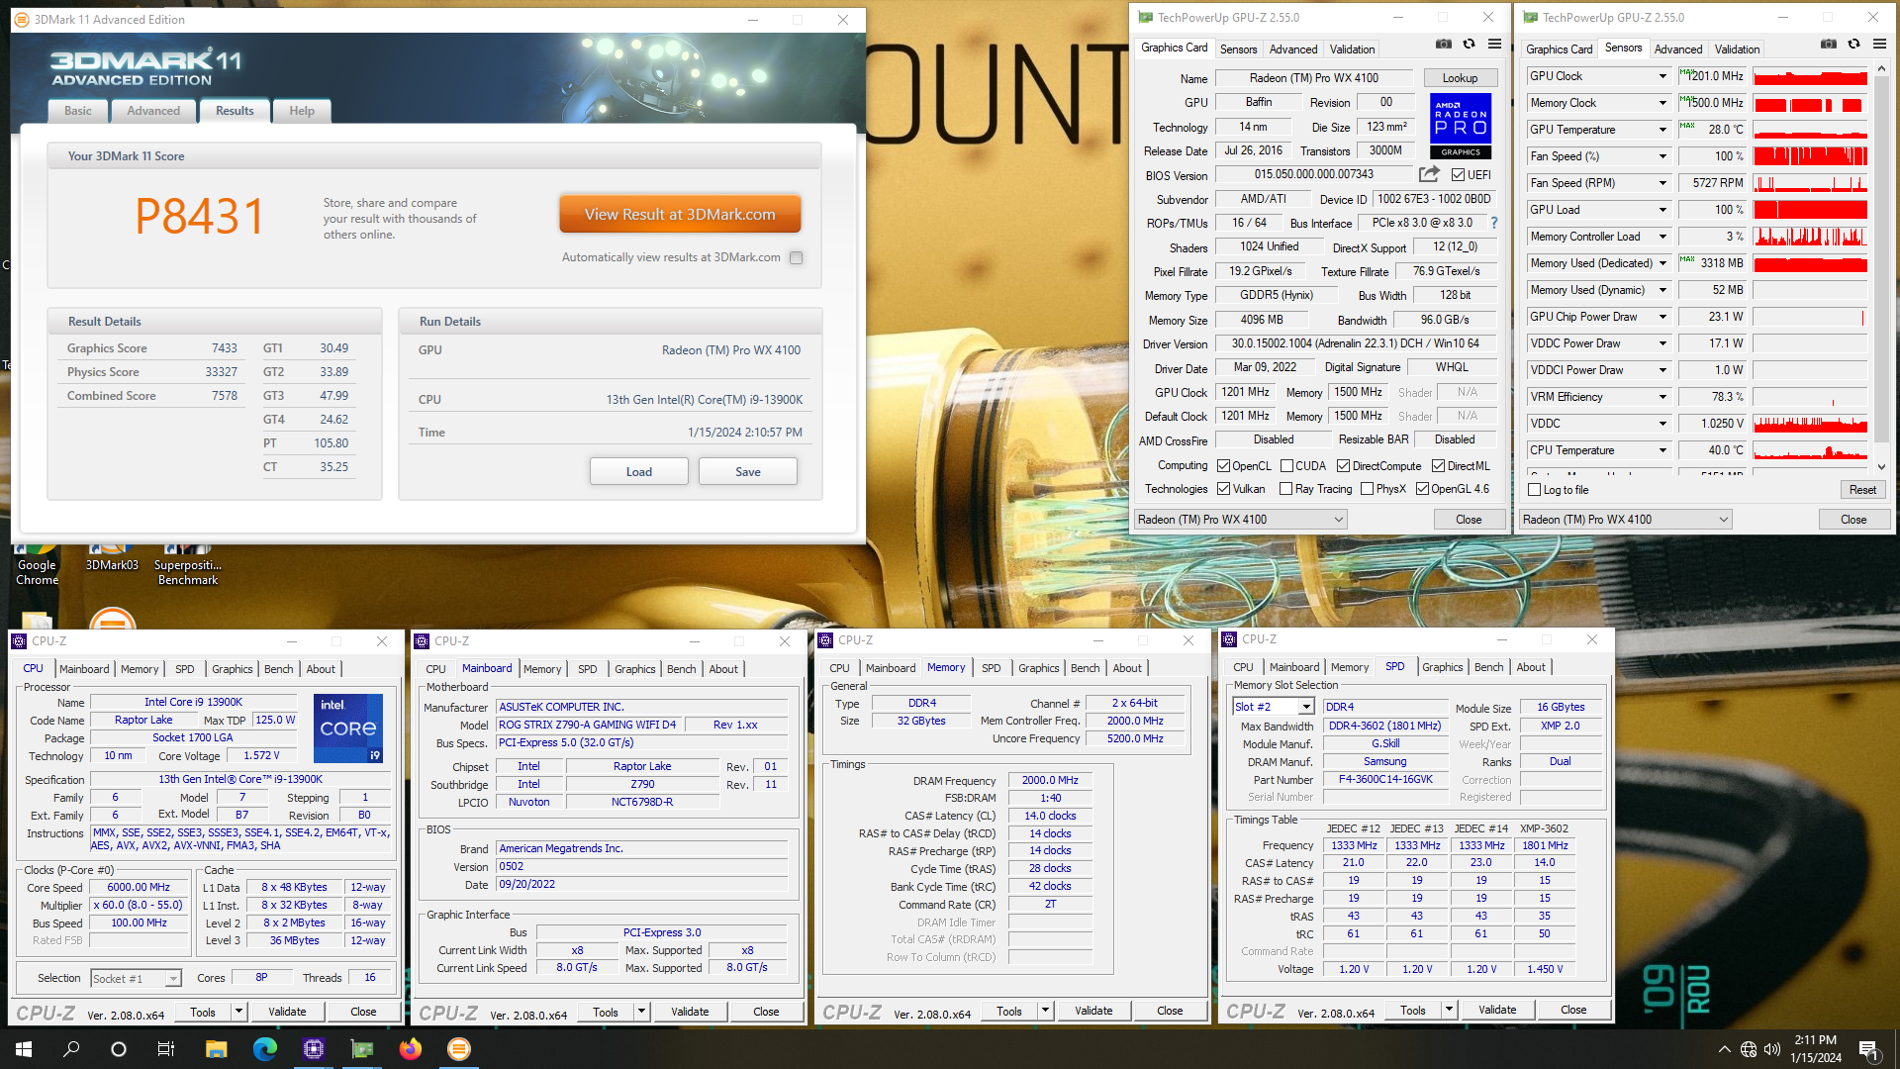Click the GPU Load sensor graph bar
Image resolution: width=1900 pixels, height=1069 pixels.
pyautogui.click(x=1810, y=210)
